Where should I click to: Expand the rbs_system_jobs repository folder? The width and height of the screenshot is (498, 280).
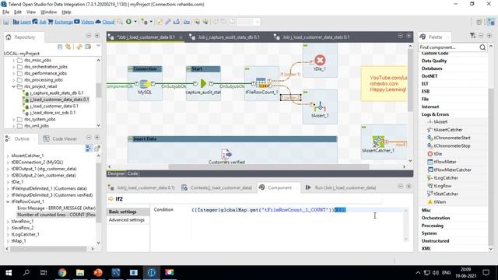click(x=14, y=119)
